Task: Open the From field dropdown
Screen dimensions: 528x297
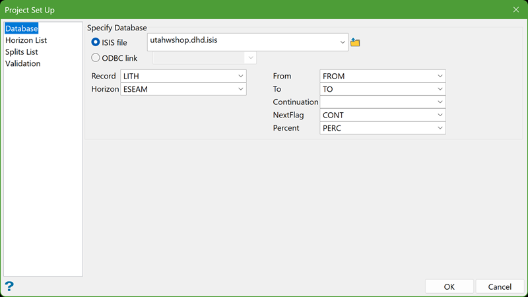Action: click(440, 76)
